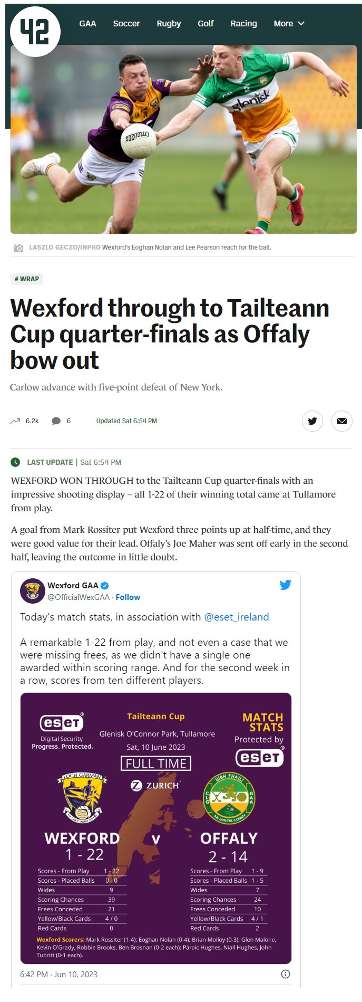Select Racing in the navigation bar
The width and height of the screenshot is (362, 1002).
[x=243, y=24]
